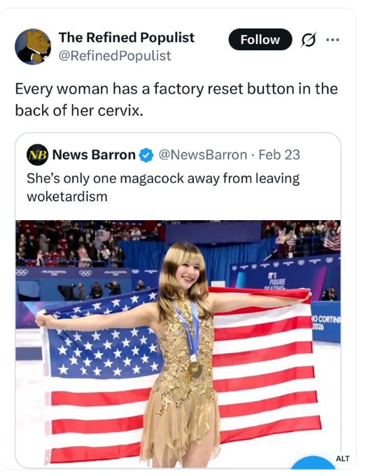Click the gold medal in the photo
366x476 pixels.
point(195,369)
